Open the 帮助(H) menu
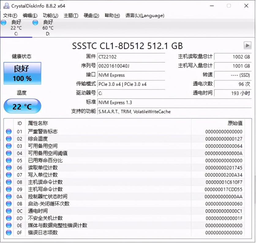This screenshot has width=256, height=243. 112,16
